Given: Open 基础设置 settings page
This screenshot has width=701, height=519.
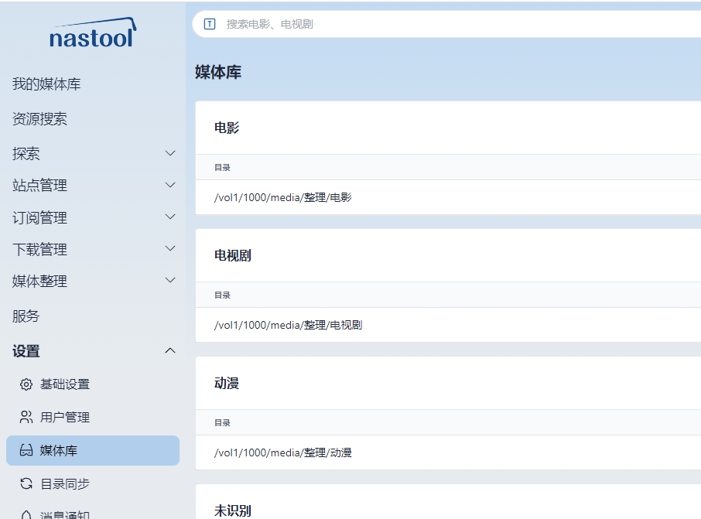Looking at the screenshot, I should point(65,384).
